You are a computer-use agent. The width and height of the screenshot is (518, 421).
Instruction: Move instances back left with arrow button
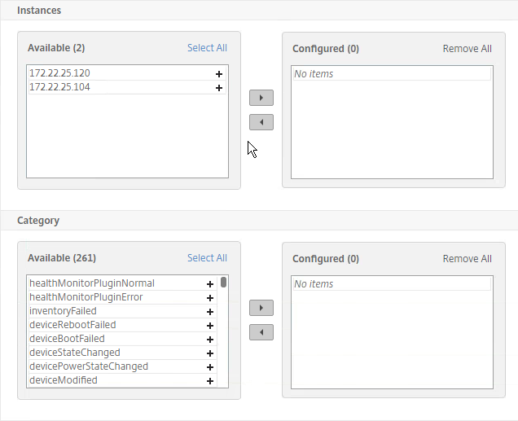coord(261,122)
